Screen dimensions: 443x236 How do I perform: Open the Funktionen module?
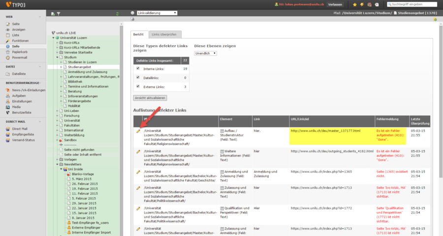20,41
